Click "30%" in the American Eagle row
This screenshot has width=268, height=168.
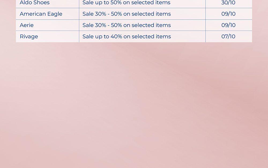(101, 14)
